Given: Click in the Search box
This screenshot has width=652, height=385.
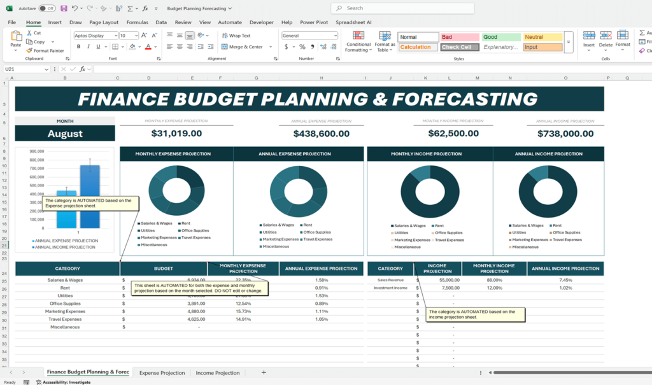Looking at the screenshot, I should [402, 8].
